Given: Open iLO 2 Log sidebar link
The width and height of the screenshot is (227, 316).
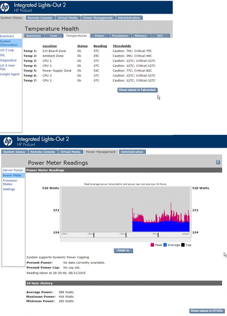Looking at the screenshot, I should (x=7, y=50).
